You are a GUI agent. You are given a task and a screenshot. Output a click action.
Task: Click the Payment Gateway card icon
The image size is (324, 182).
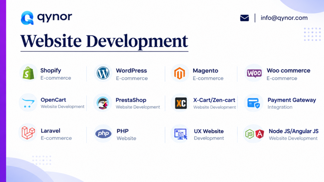tap(253, 103)
